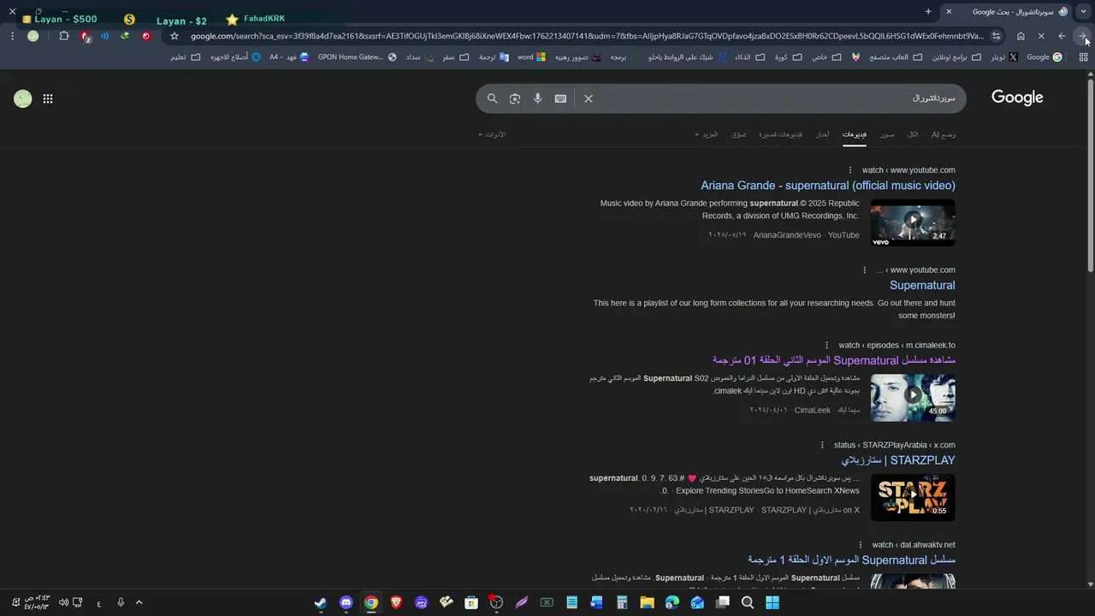This screenshot has width=1095, height=616.
Task: Switch to the صور results tab
Action: point(887,134)
